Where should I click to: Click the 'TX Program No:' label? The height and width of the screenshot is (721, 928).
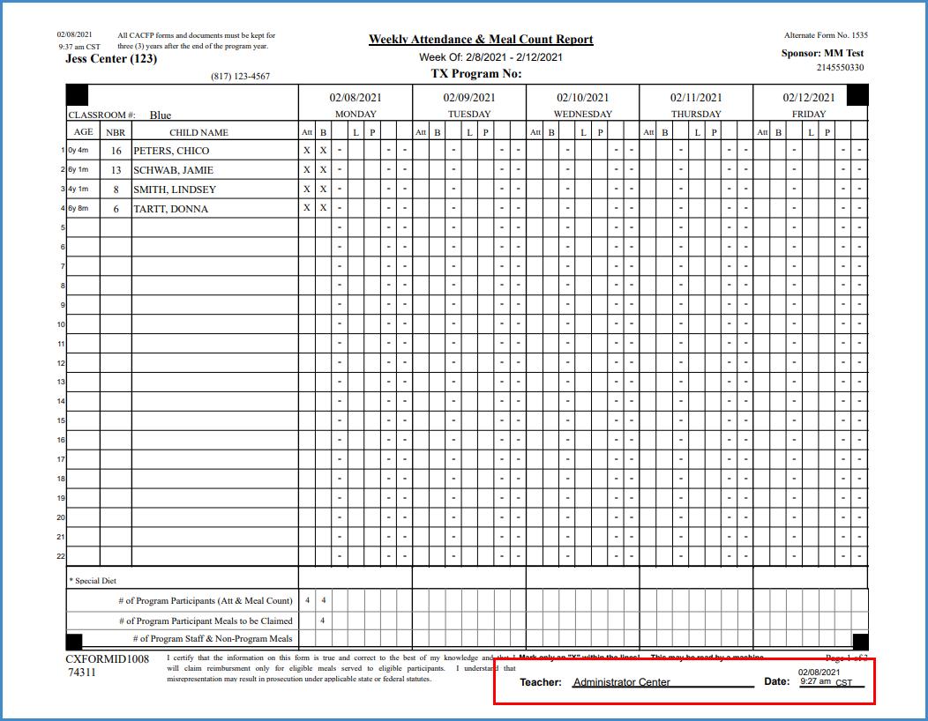pos(476,74)
